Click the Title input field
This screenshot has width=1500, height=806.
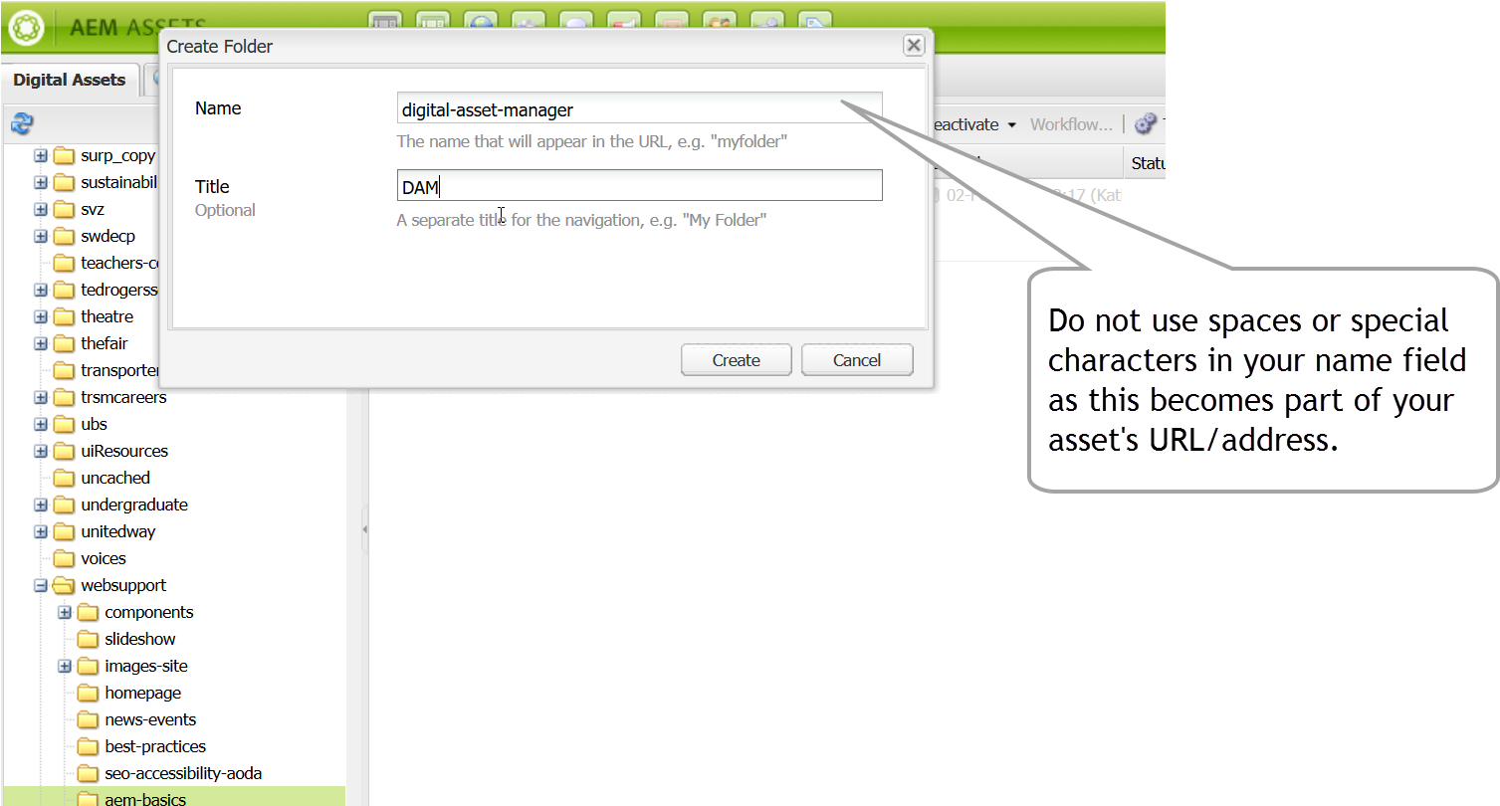639,186
